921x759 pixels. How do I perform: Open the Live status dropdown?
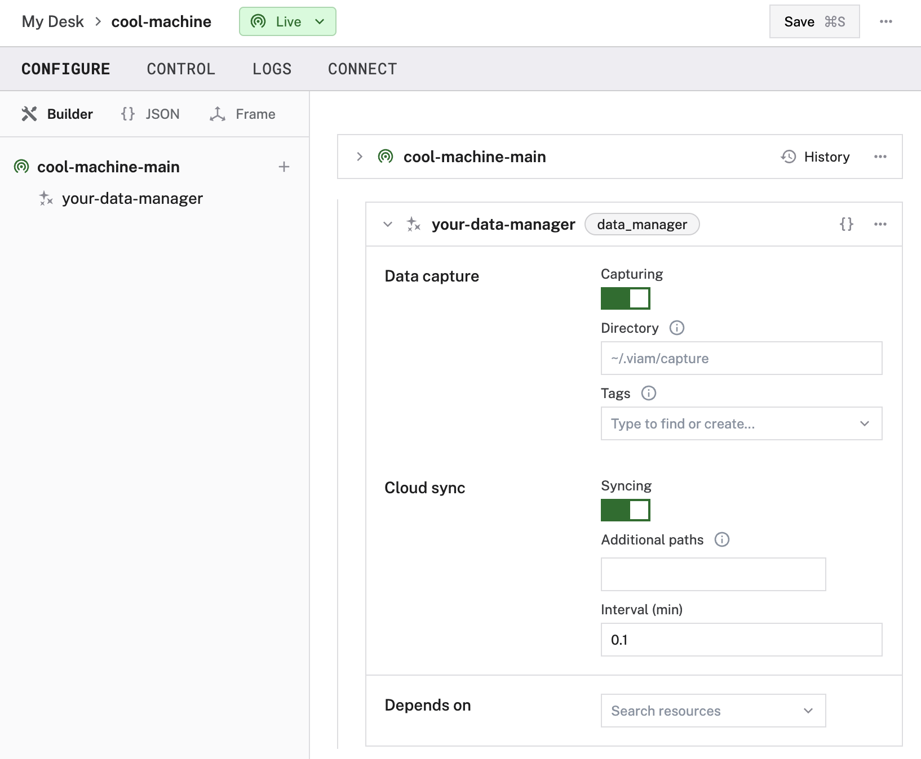[287, 21]
